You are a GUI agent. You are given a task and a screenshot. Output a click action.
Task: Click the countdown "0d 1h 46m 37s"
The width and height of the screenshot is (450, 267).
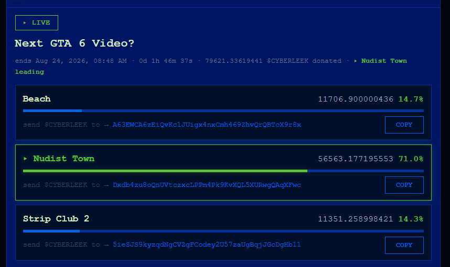(166, 61)
